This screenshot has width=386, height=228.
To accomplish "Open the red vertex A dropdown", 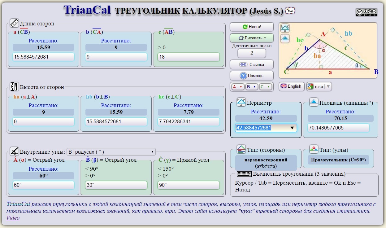I will (x=237, y=87).
